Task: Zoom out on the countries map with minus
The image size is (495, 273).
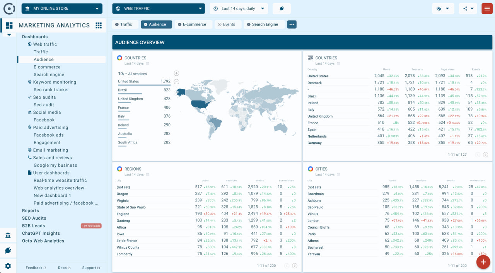Action: (176, 82)
